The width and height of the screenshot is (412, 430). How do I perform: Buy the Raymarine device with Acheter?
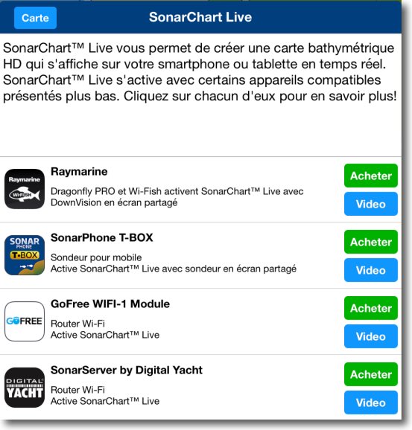[x=371, y=176]
